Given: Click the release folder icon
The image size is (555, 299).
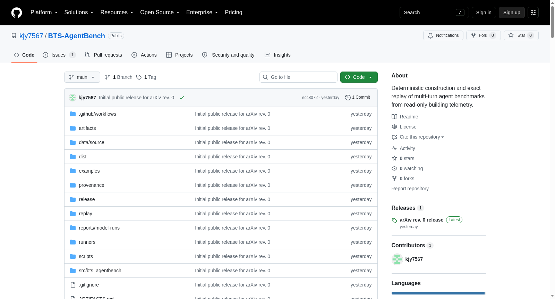Looking at the screenshot, I should click(73, 199).
